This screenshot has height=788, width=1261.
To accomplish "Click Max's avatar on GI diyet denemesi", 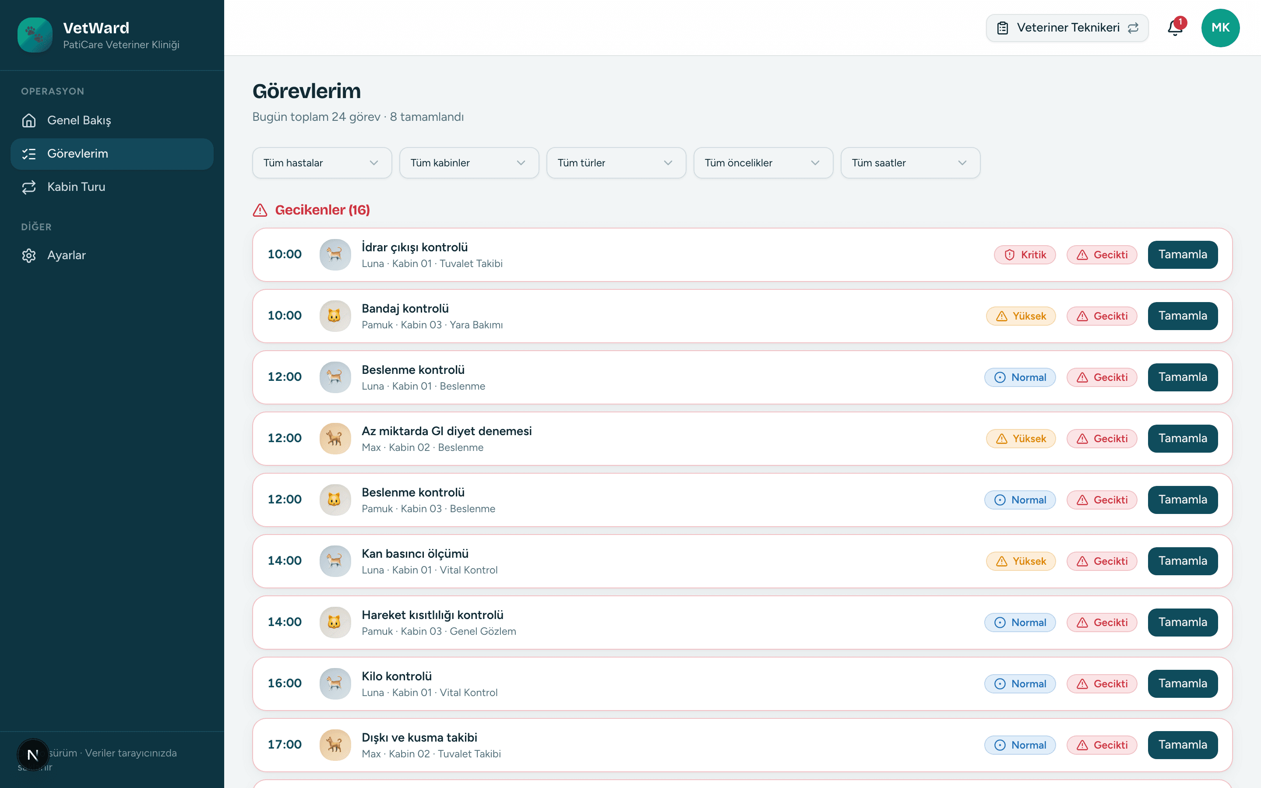I will (335, 438).
